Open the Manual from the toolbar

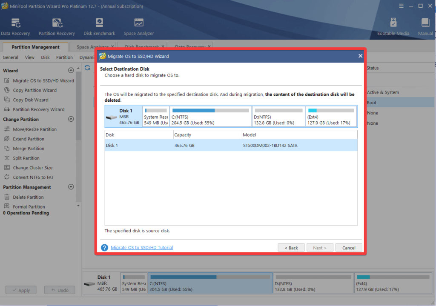click(425, 27)
